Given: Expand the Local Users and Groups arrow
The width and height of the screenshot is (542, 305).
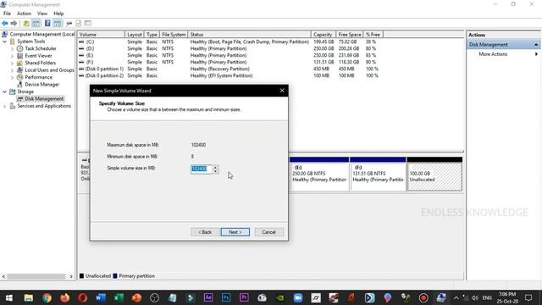Looking at the screenshot, I should pos(12,70).
